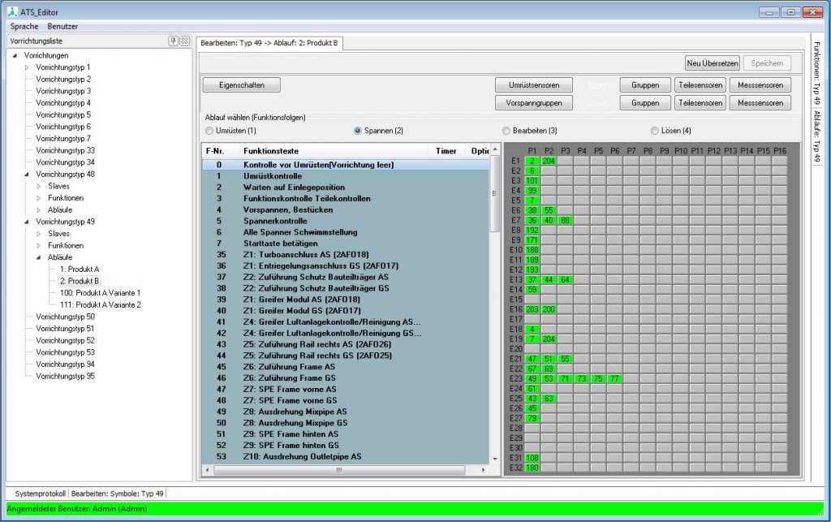This screenshot has width=831, height=522.
Task: Click the ATS_Editor application icon in the titlebar
Action: coord(11,11)
